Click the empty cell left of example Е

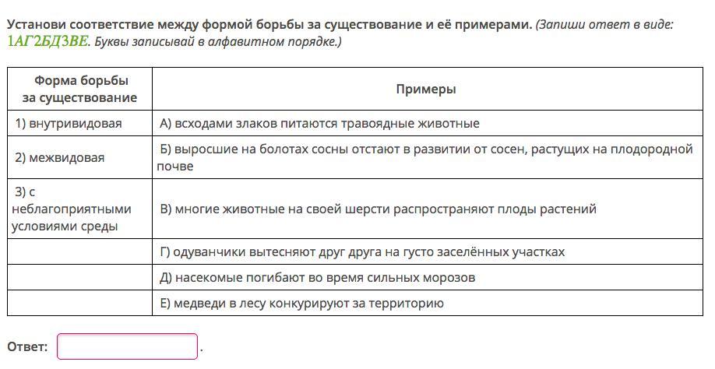point(79,303)
